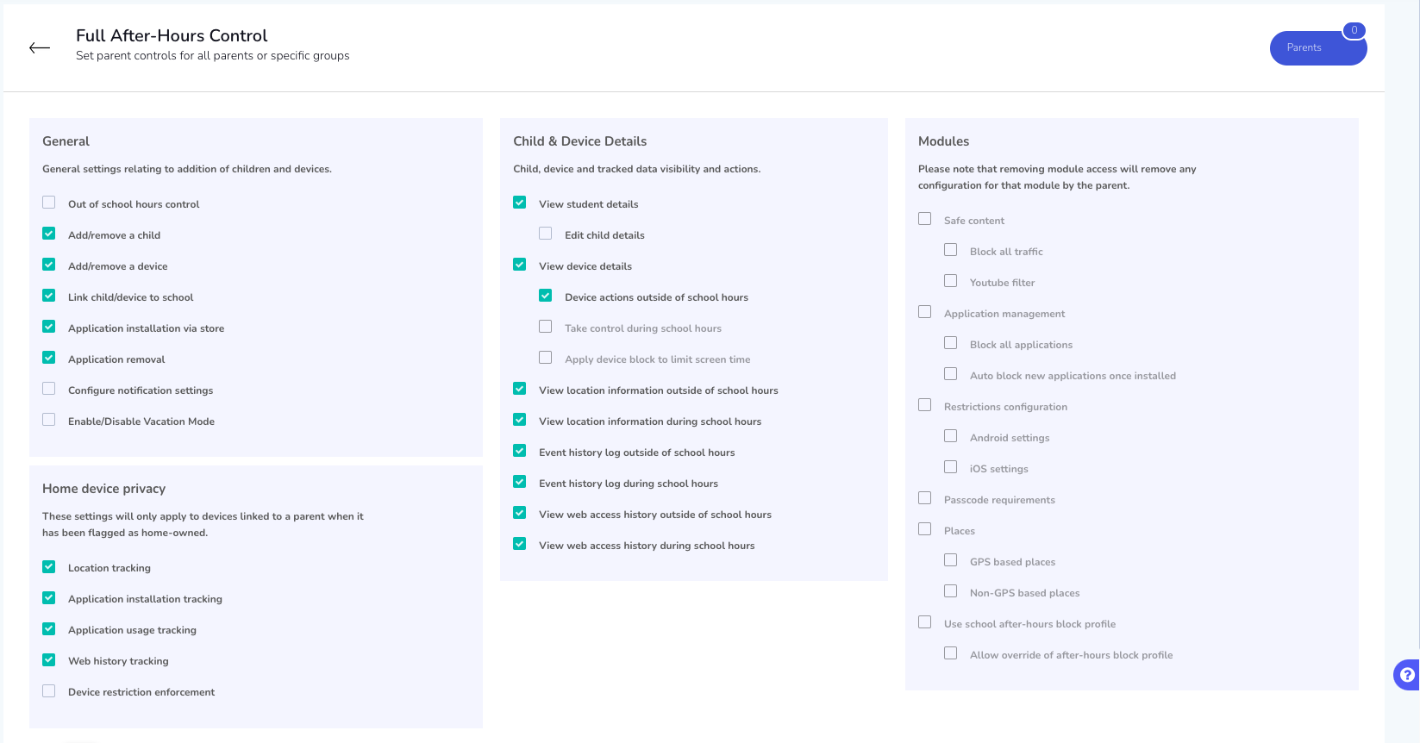Check iOS settings
The width and height of the screenshot is (1420, 743).
(951, 467)
